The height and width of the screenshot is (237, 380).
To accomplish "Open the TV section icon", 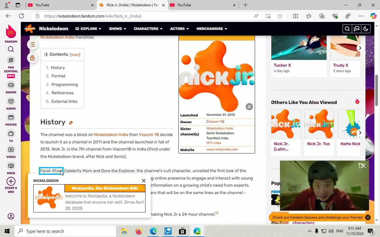I will pos(11,134).
